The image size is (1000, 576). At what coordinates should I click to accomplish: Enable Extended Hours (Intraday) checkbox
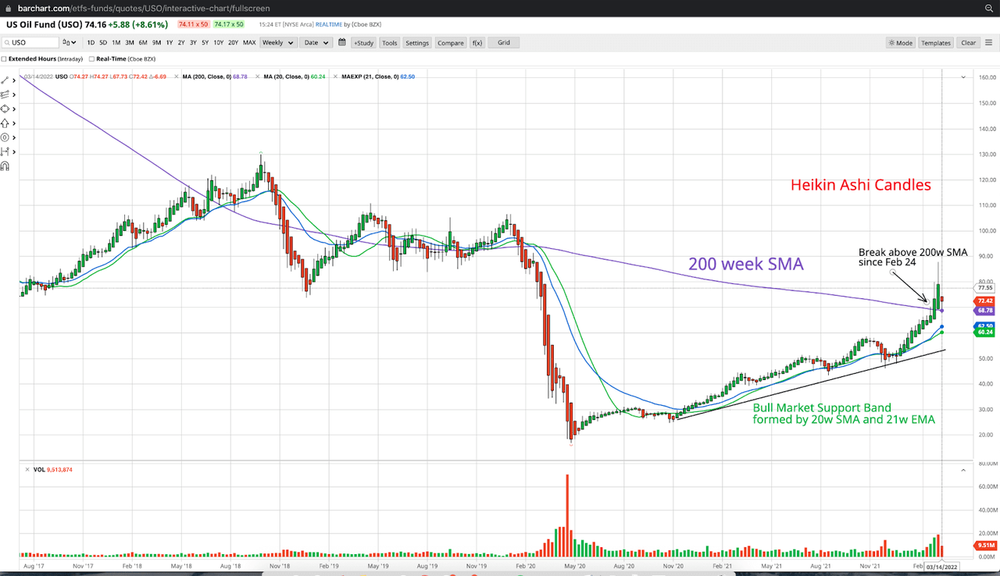pyautogui.click(x=4, y=59)
